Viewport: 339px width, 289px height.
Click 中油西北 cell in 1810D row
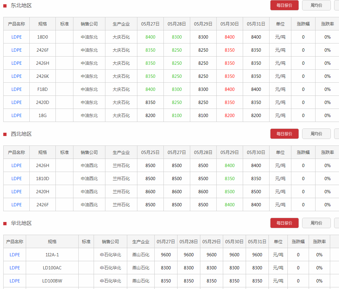click(x=89, y=178)
